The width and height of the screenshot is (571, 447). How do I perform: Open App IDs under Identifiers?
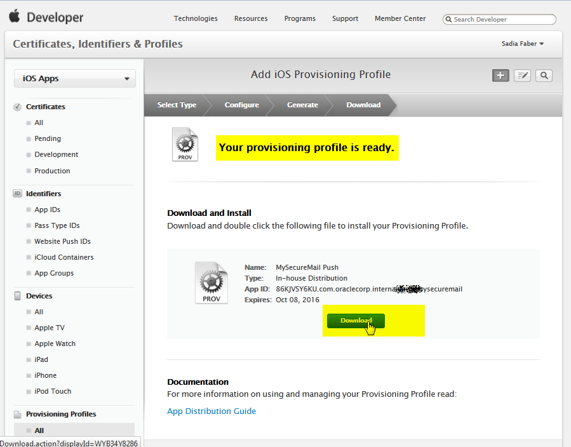tap(48, 210)
